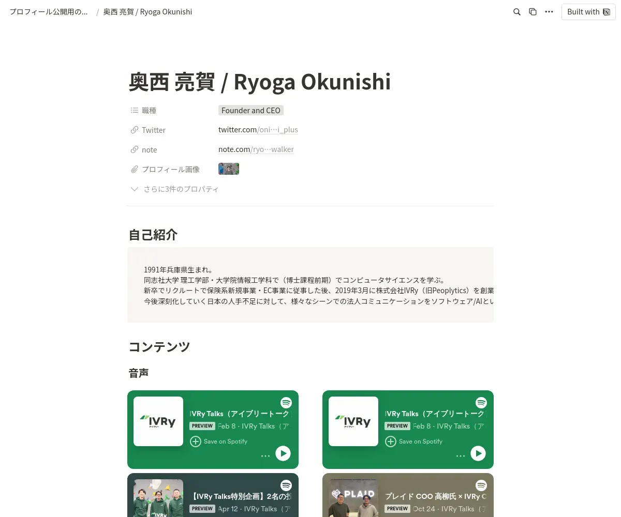Click the 自己紹介 heading

click(x=153, y=235)
